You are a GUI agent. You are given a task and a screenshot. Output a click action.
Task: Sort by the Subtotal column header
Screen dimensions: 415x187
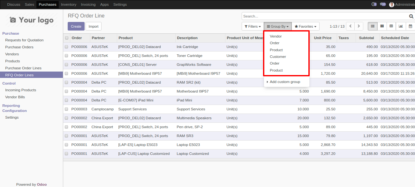pyautogui.click(x=367, y=38)
